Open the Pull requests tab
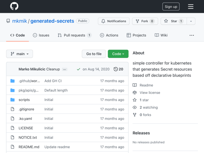 click(75, 35)
